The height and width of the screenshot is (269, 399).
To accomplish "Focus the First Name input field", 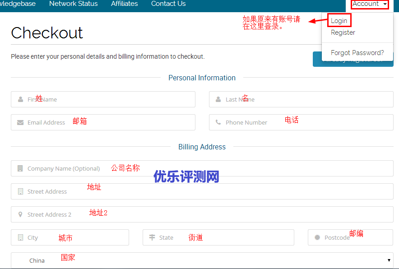I will pos(103,99).
